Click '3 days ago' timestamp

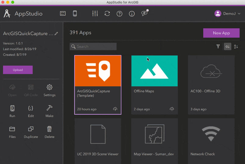[x=198, y=109]
